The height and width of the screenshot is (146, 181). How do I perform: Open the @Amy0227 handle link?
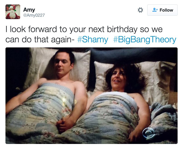point(34,15)
